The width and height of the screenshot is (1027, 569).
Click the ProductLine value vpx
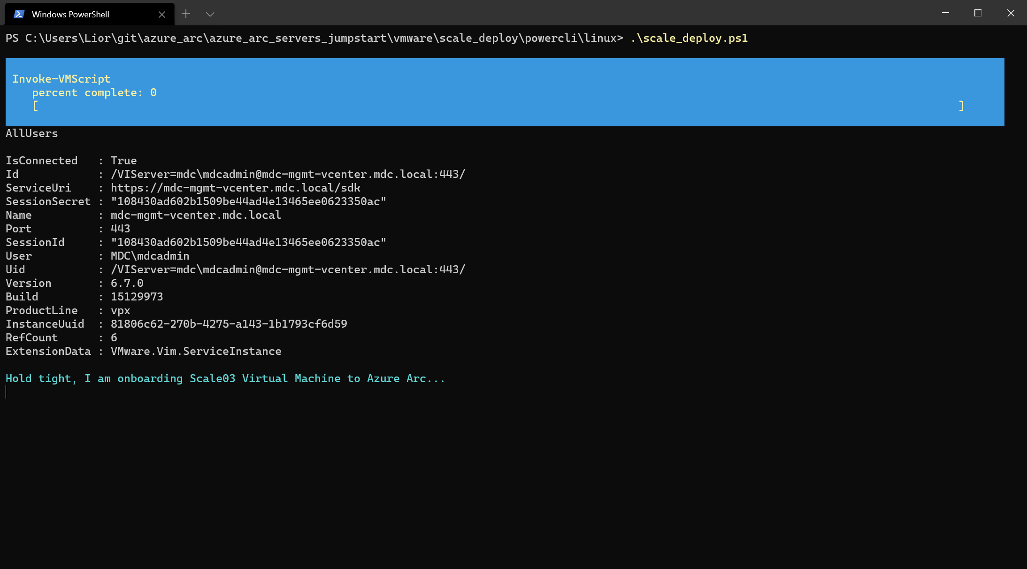[x=121, y=310]
